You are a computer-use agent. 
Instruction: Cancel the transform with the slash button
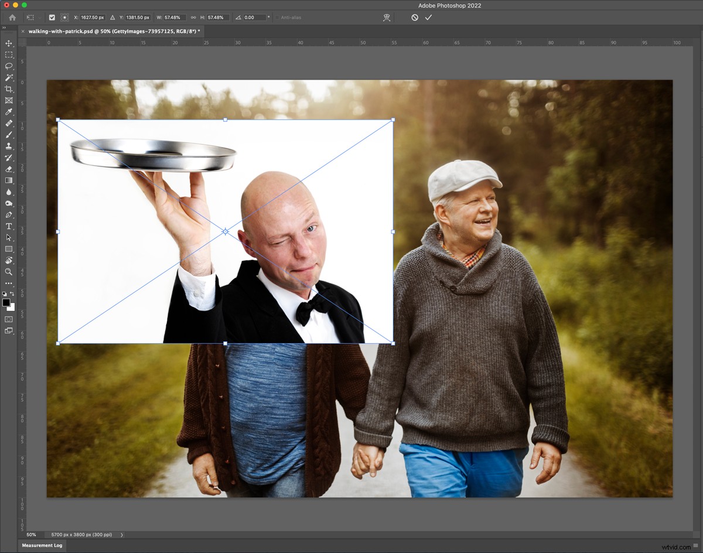(415, 18)
